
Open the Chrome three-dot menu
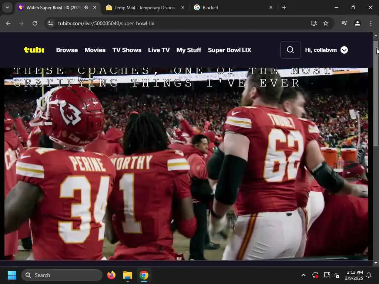pos(370,23)
